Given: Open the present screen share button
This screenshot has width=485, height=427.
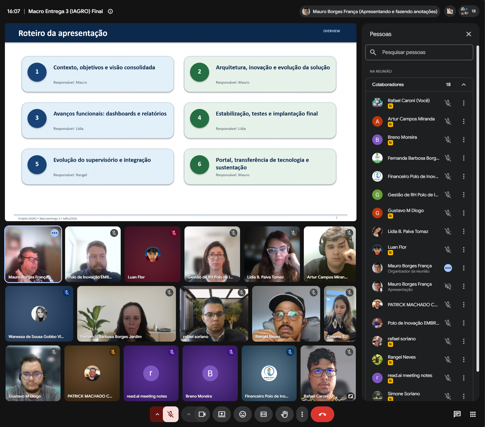Looking at the screenshot, I should (x=222, y=414).
